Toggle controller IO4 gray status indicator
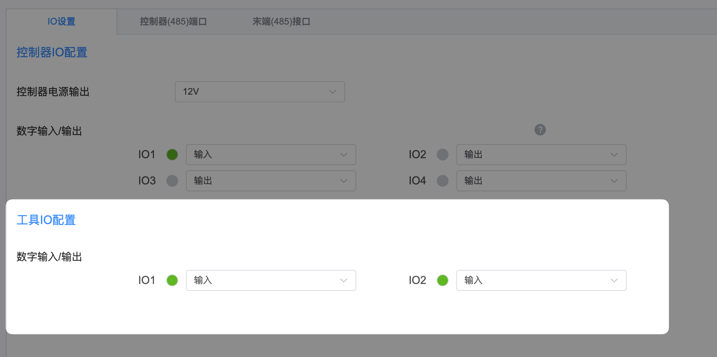 pyautogui.click(x=443, y=181)
